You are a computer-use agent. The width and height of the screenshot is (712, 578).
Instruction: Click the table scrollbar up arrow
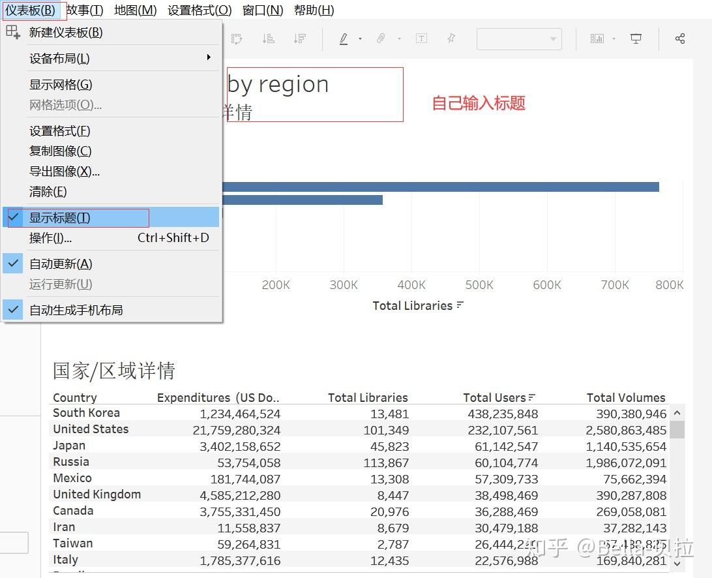pos(676,412)
